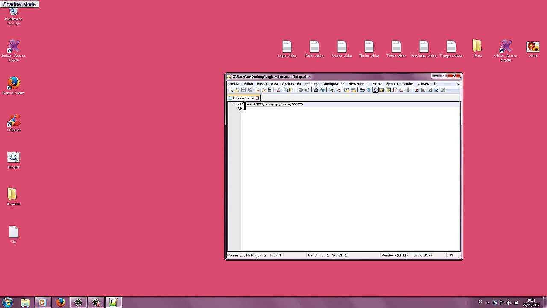The width and height of the screenshot is (547, 308).
Task: Select the Login-vibbo.csv document tab
Action: coord(243,98)
